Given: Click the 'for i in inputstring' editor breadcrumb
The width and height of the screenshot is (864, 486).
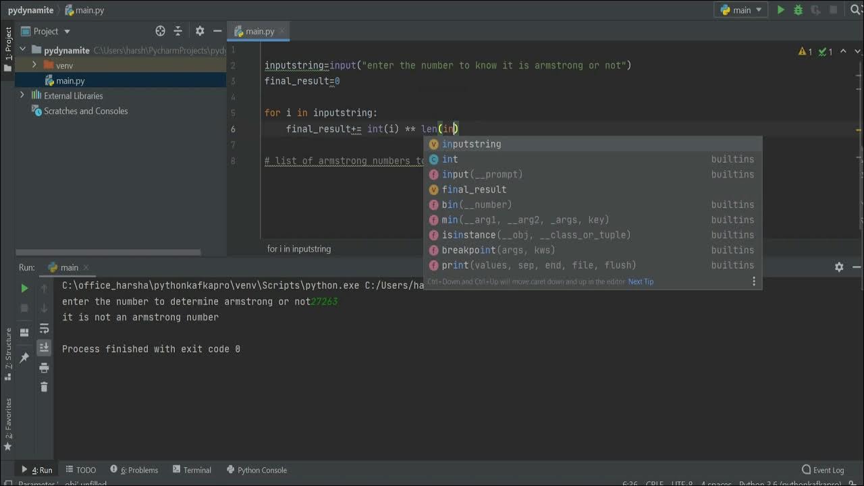Looking at the screenshot, I should pyautogui.click(x=299, y=248).
